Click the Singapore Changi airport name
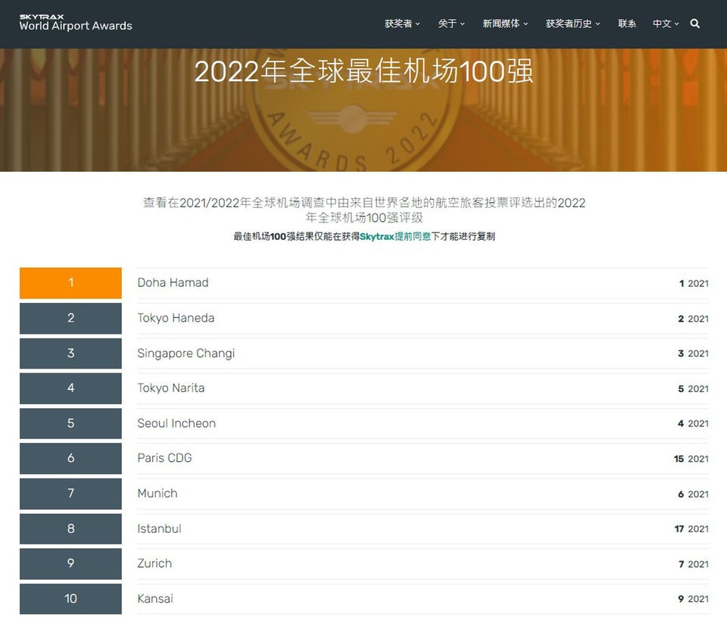727x617 pixels. (x=186, y=354)
